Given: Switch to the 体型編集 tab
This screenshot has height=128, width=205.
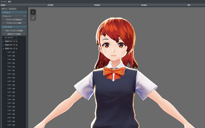Looking at the screenshot, I should [117, 5].
